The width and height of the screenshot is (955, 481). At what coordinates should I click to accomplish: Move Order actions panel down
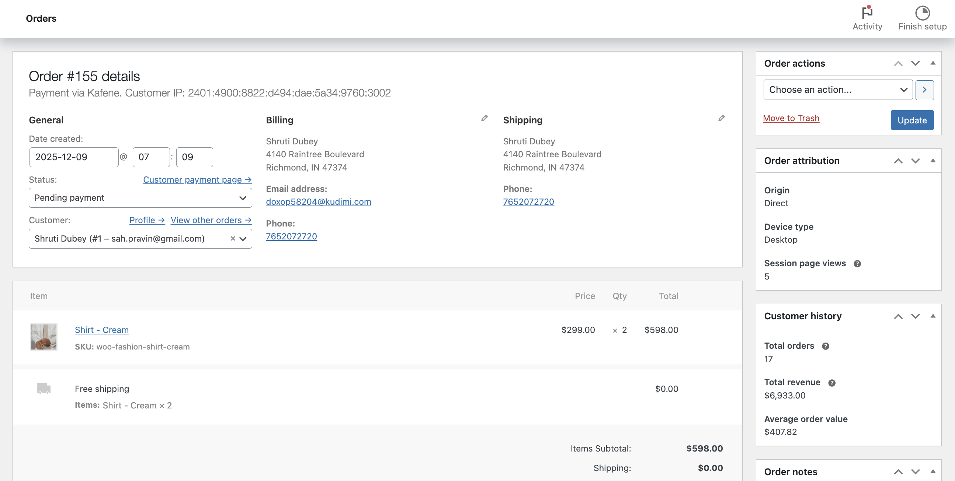click(915, 63)
